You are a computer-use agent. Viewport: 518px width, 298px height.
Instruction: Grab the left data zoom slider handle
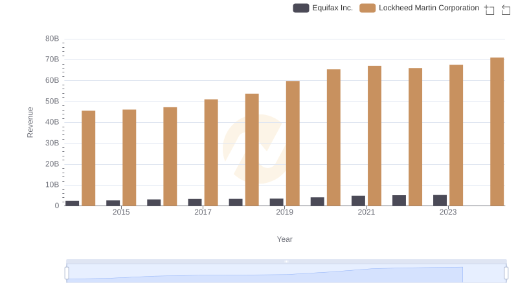(67, 273)
